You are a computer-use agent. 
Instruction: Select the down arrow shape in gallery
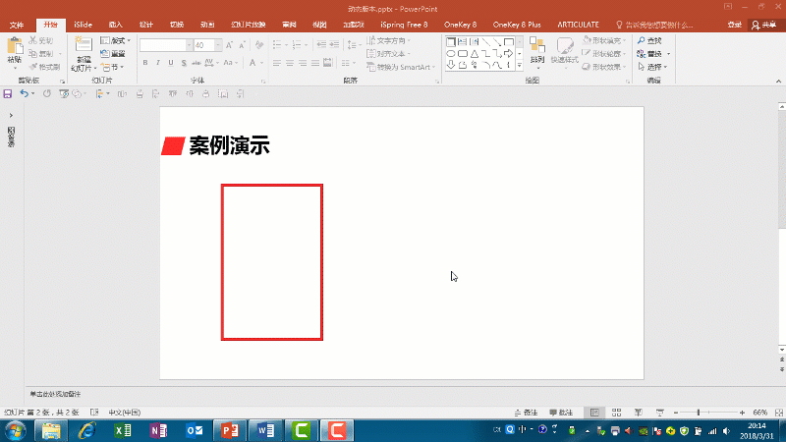coord(451,65)
